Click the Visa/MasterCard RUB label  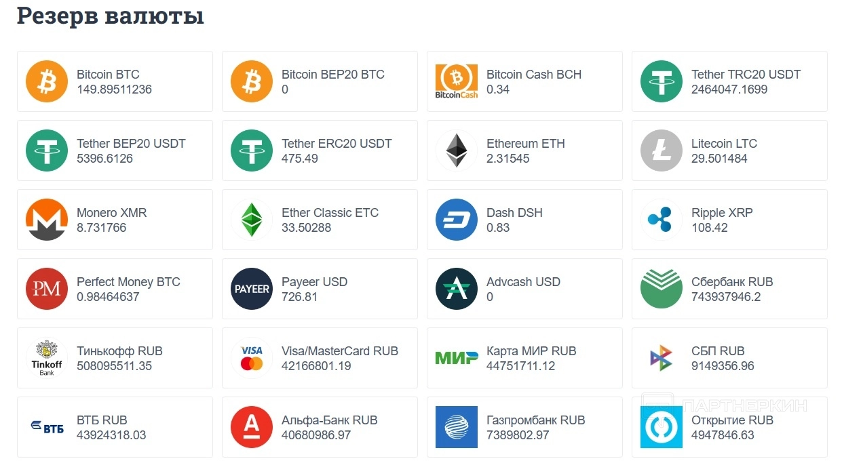tap(340, 351)
